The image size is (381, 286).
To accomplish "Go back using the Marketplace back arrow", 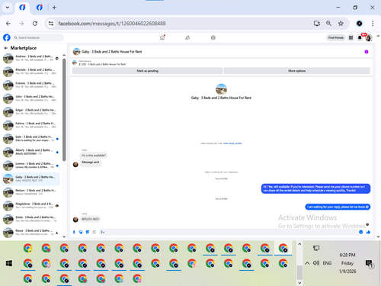I will [x=5, y=48].
